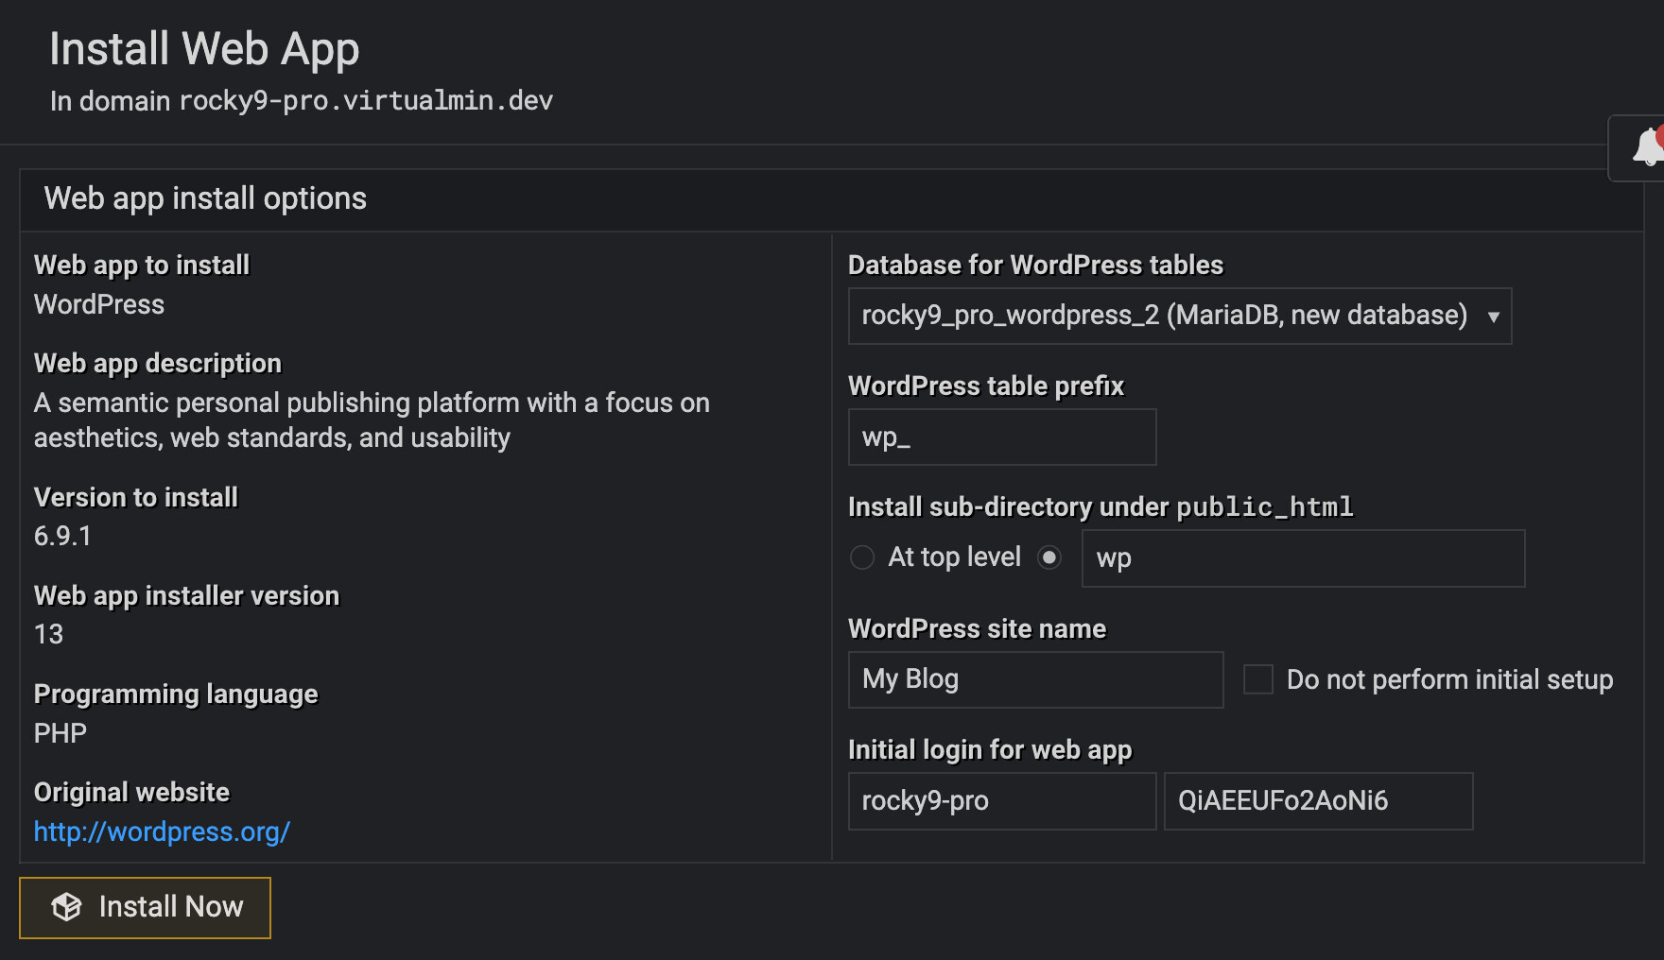Collapse the Web app install options header
Screen dimensions: 1664x960
coord(205,198)
